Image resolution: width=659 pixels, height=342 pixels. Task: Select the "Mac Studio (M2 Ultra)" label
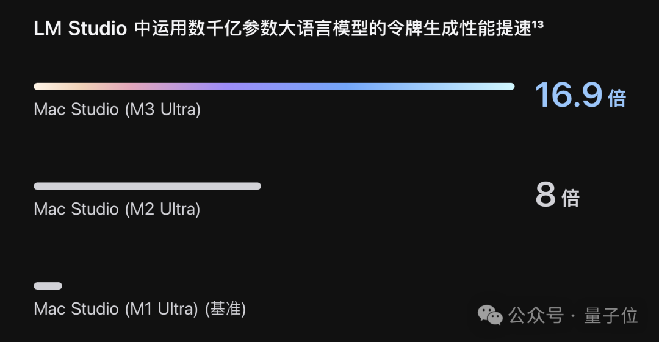pos(117,209)
